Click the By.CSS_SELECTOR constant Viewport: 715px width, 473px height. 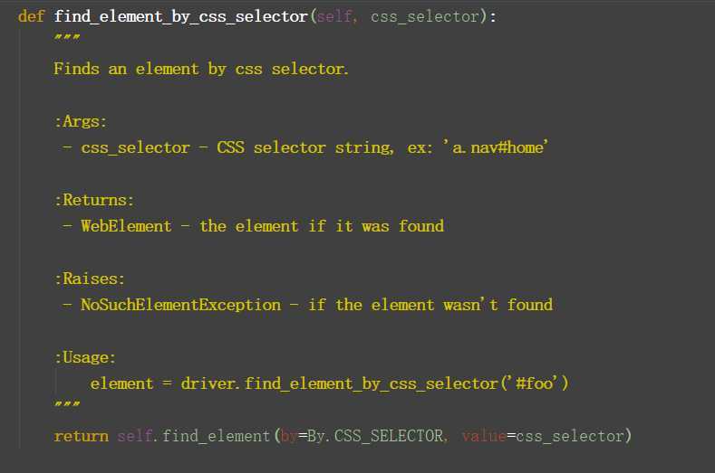tap(375, 436)
